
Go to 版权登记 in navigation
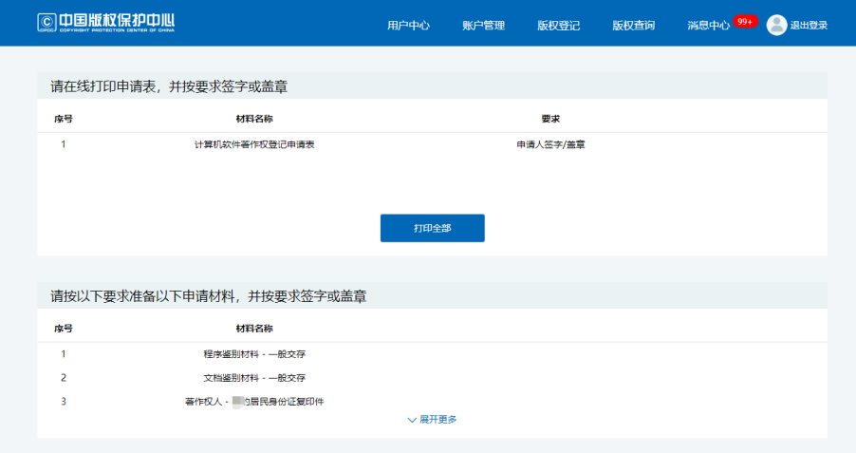558,25
